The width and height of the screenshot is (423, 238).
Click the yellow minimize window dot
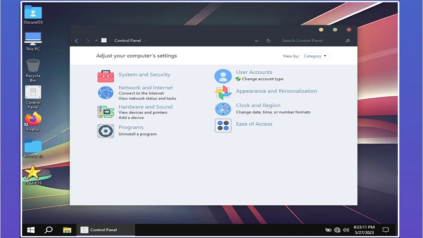[321, 30]
